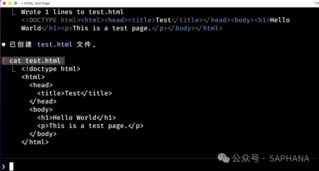Click the yellow minimize window button
This screenshot has width=319, height=171.
(x=10, y=3)
